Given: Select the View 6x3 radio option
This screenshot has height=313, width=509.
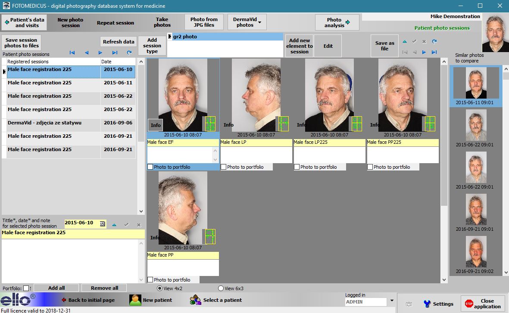Looking at the screenshot, I should click(221, 288).
